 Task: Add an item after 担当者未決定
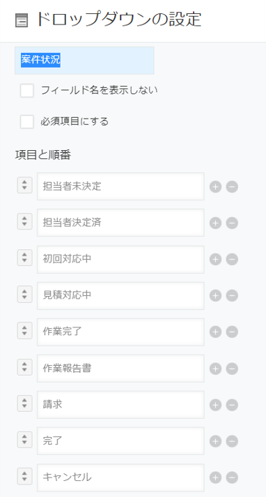pyautogui.click(x=215, y=186)
